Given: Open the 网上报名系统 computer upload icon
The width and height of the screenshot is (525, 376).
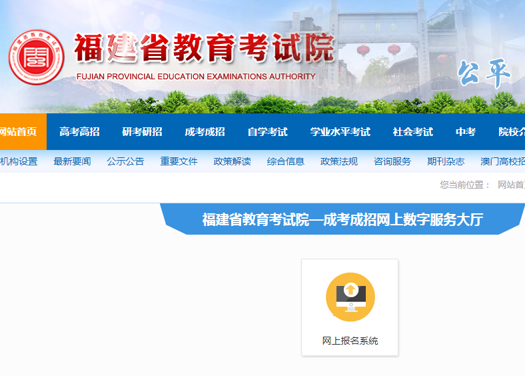Looking at the screenshot, I should 350,297.
